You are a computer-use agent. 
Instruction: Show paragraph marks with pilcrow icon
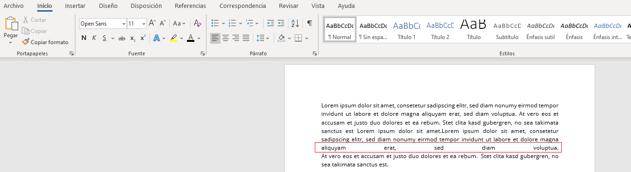309,23
